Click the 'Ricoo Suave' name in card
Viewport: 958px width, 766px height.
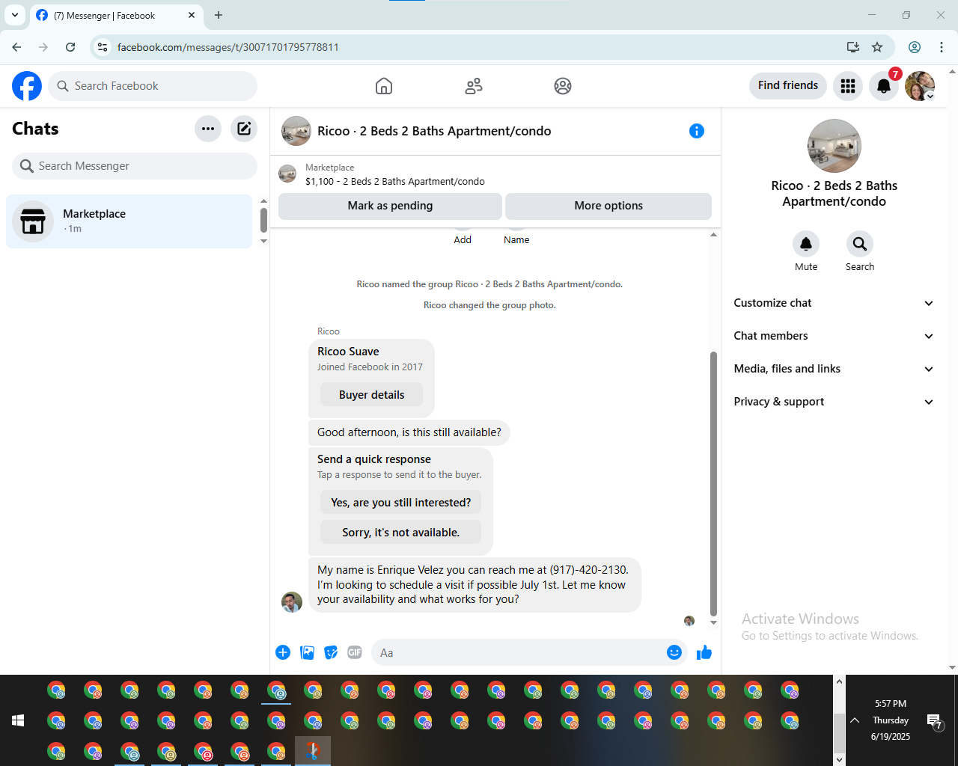pos(348,352)
